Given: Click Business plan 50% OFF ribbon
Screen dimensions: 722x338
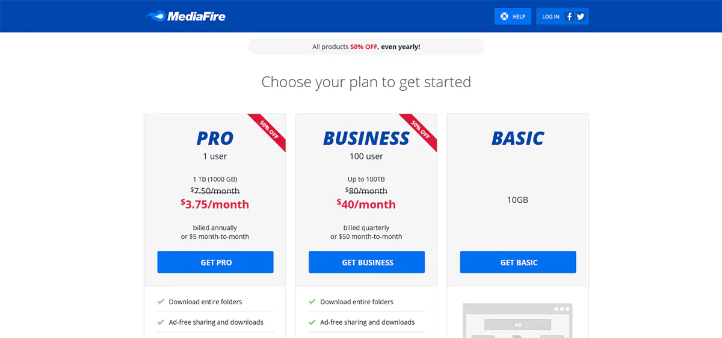Looking at the screenshot, I should [x=421, y=130].
